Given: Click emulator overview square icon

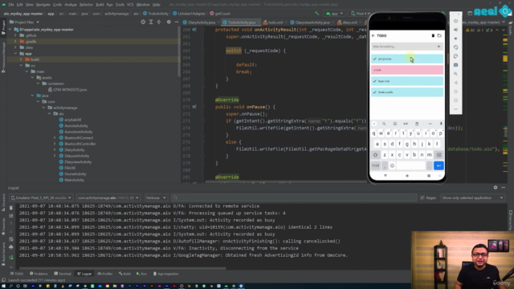Looking at the screenshot, I should [455, 100].
